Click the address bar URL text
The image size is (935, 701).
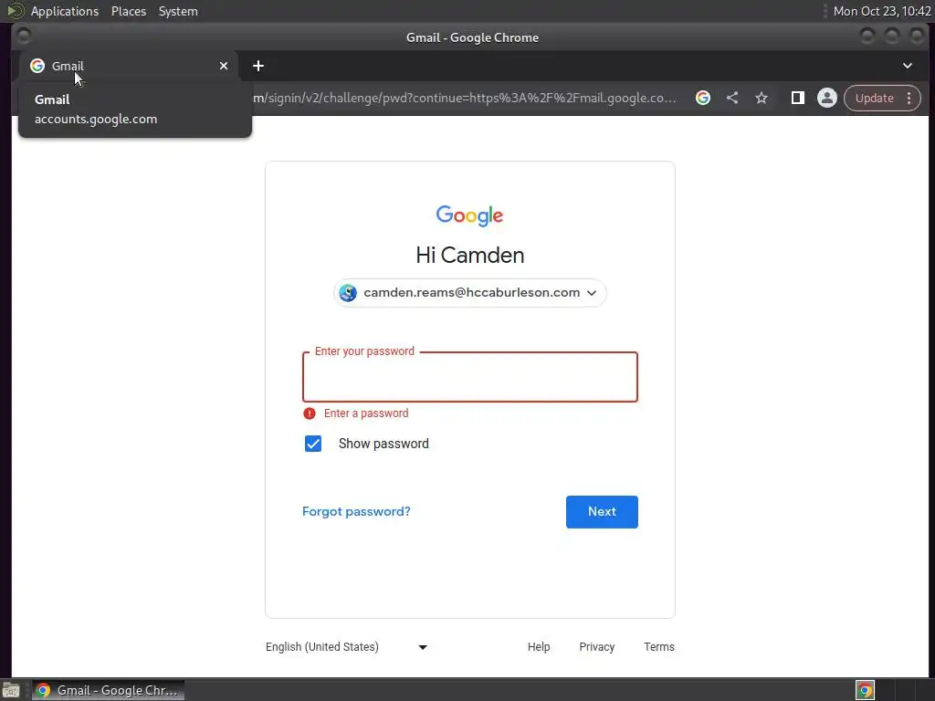pos(465,98)
